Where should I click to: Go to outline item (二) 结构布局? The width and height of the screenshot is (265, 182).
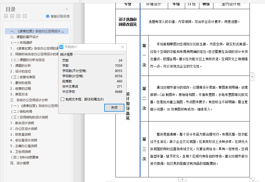(x=22, y=111)
